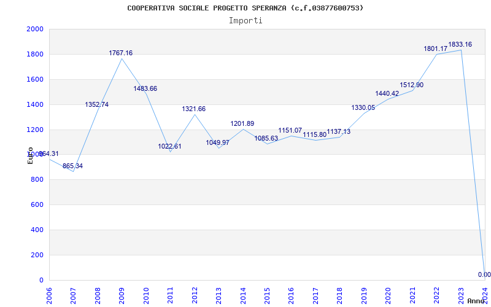Select the 1321.66 data label
491x307 pixels.
click(x=194, y=109)
